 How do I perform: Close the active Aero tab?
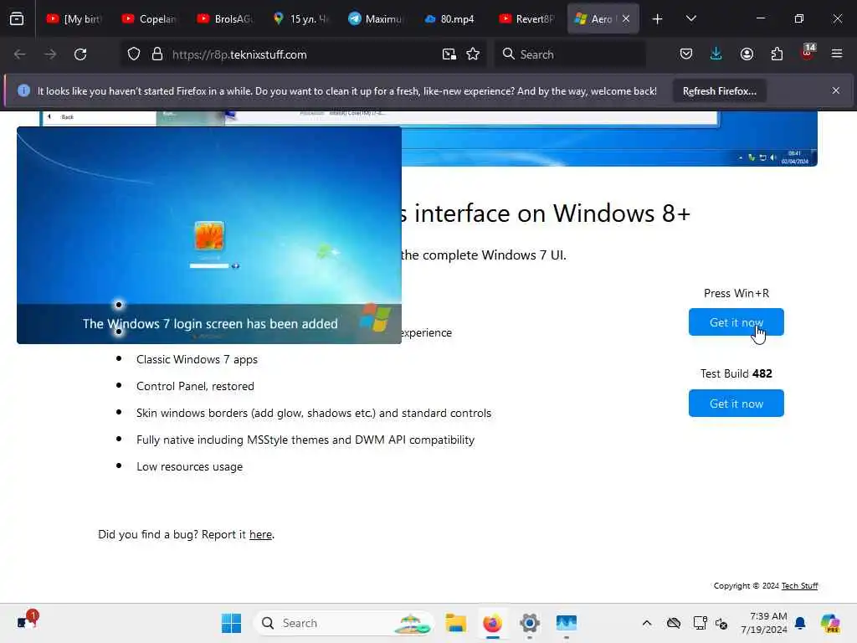(626, 18)
